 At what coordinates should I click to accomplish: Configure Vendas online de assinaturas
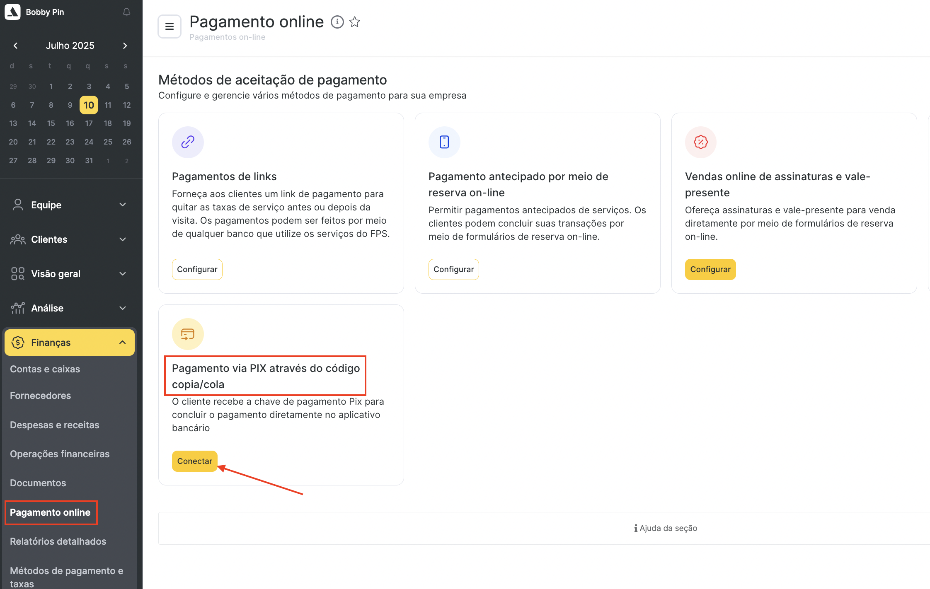710,270
